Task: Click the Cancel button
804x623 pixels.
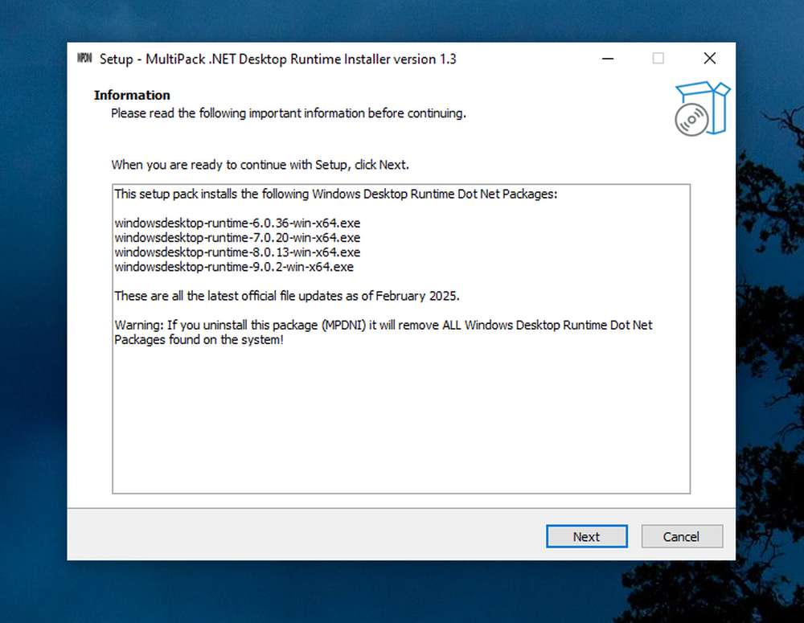Action: coord(682,536)
